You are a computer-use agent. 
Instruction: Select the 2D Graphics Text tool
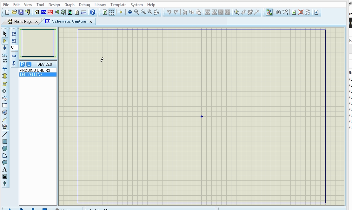point(5,169)
